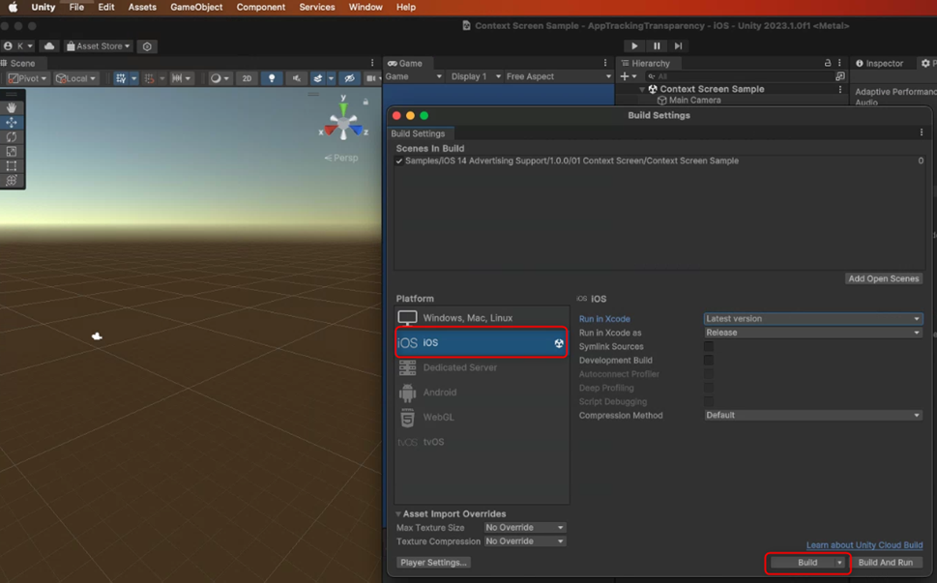Toggle the Context Screen Sample scene checkbox
The image size is (937, 583).
[x=399, y=161]
